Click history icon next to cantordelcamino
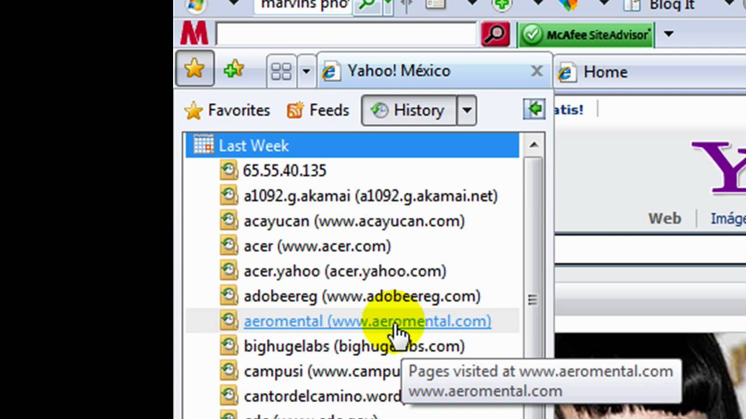This screenshot has width=746, height=419. 229,395
